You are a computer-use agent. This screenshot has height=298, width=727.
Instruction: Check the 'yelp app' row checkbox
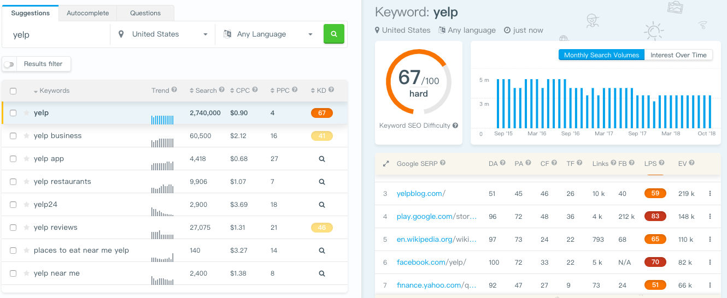pyautogui.click(x=13, y=159)
